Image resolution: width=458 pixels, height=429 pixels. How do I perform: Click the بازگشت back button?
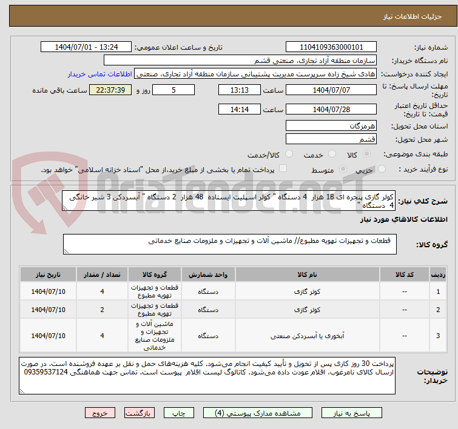point(140,413)
